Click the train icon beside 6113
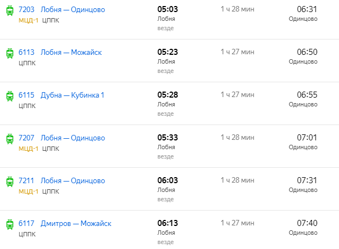The image size is (339, 249). (x=10, y=54)
